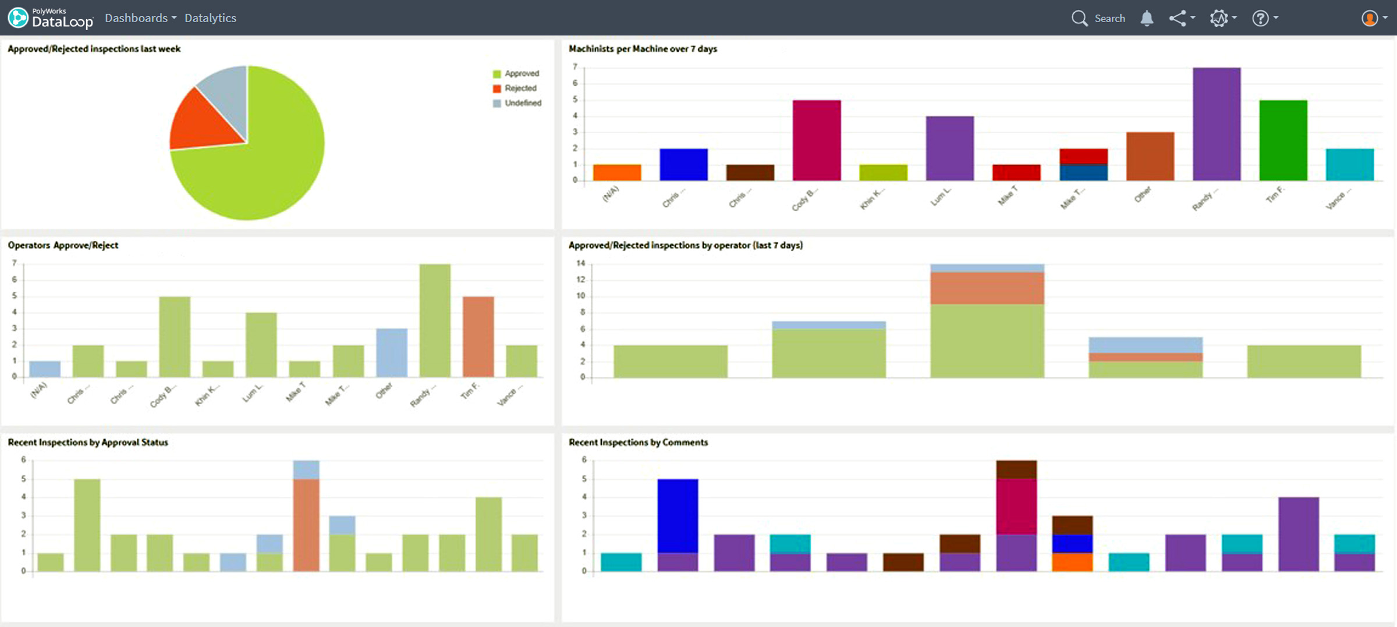Click 'Recent Inspections by Comments' title

(x=638, y=442)
